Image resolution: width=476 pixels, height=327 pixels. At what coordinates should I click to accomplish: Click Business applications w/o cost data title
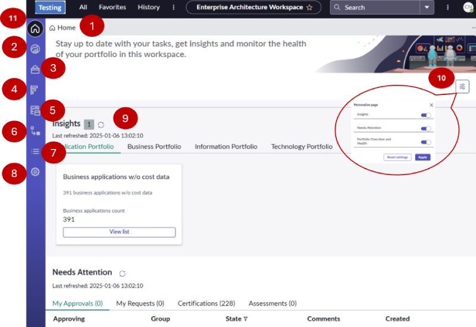116,177
